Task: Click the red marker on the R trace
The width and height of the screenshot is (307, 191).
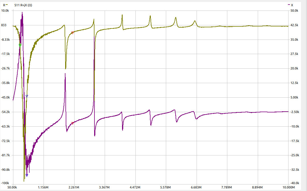Action: [x=73, y=33]
